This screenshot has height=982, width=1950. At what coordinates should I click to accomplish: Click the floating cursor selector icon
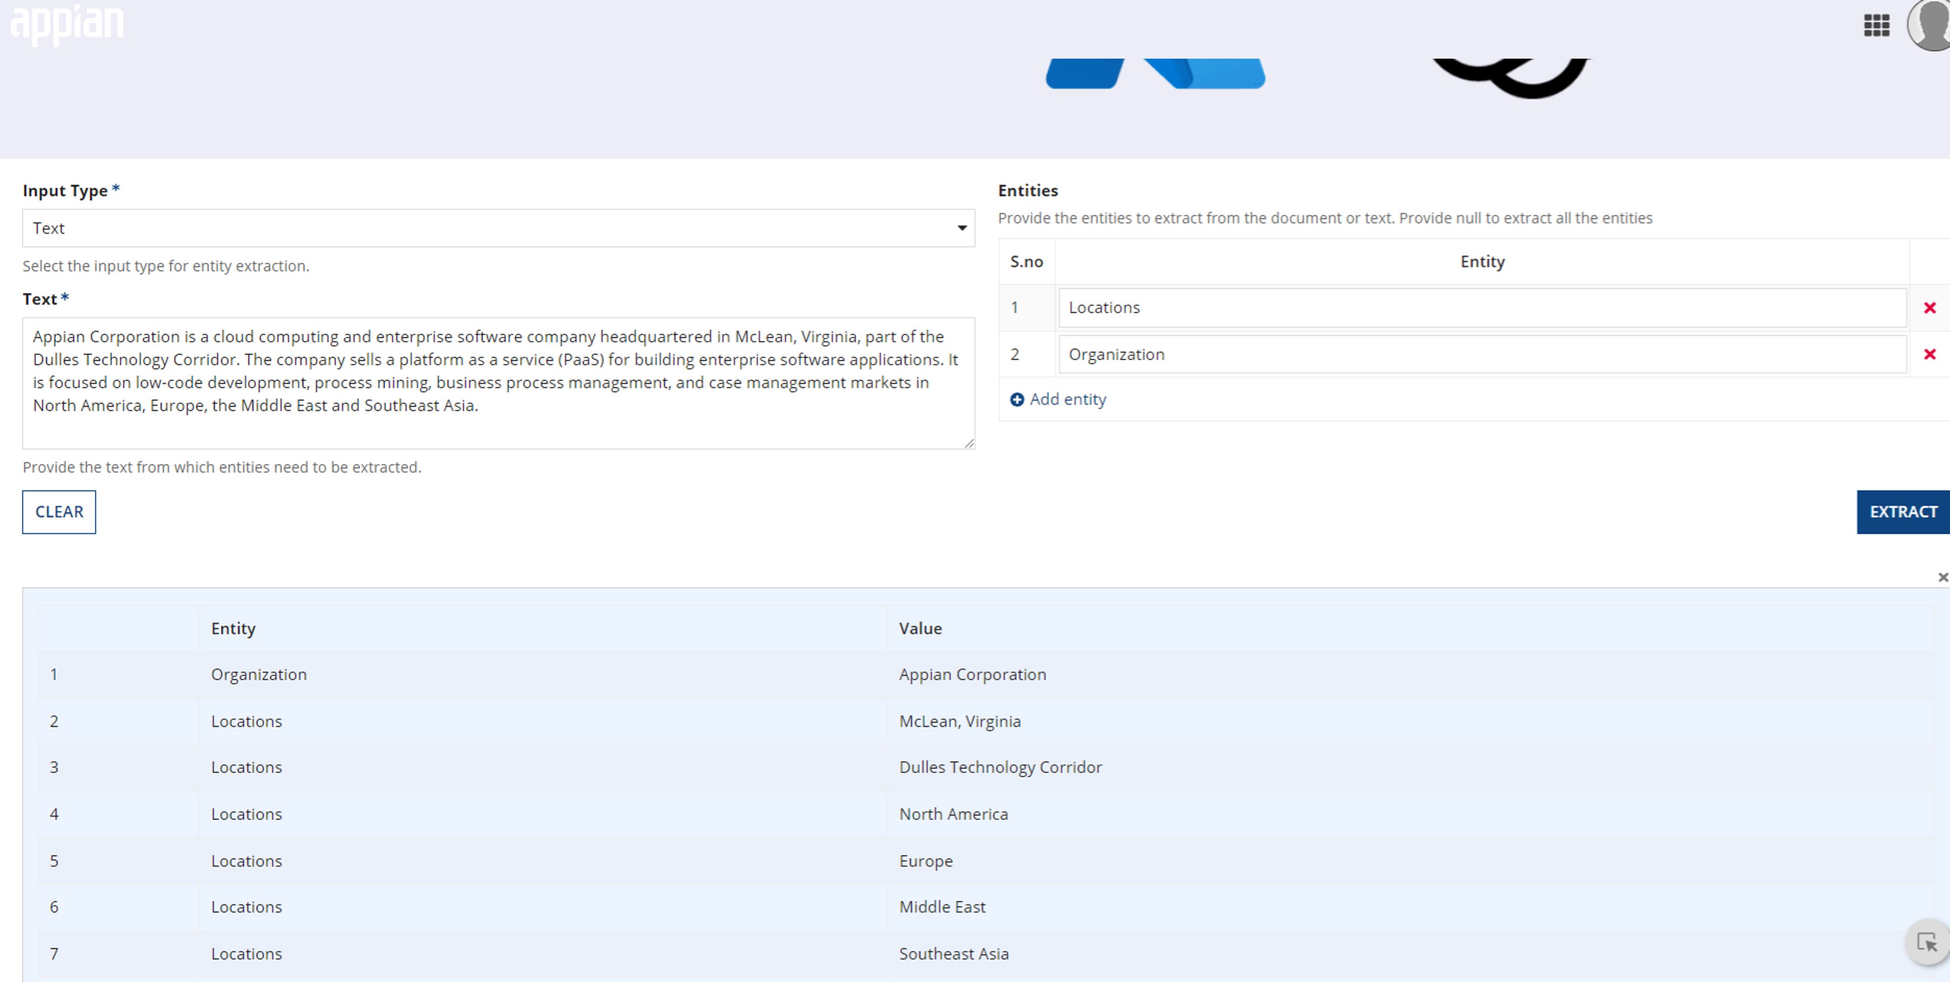tap(1927, 943)
